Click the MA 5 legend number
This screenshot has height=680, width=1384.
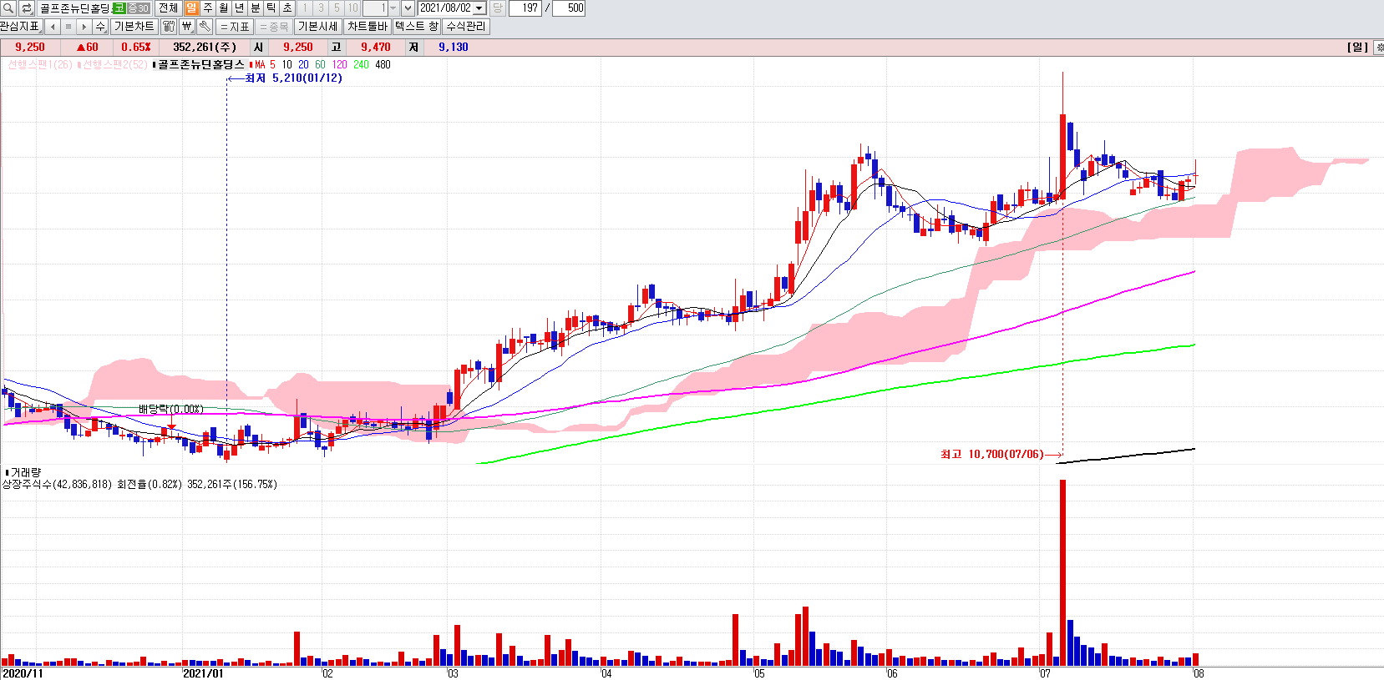click(x=272, y=64)
